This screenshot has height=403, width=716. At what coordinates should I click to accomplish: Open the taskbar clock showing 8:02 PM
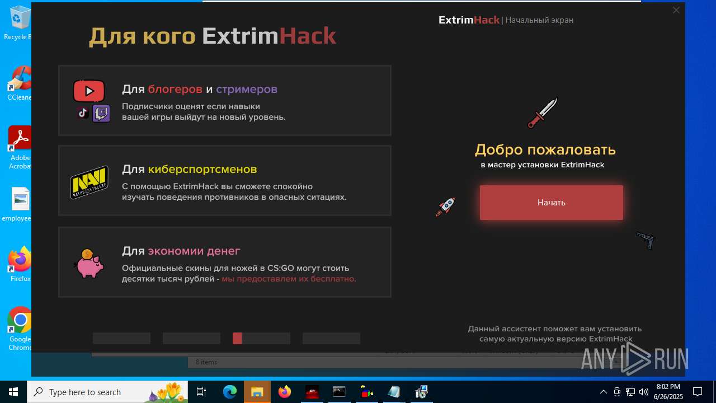click(x=668, y=392)
